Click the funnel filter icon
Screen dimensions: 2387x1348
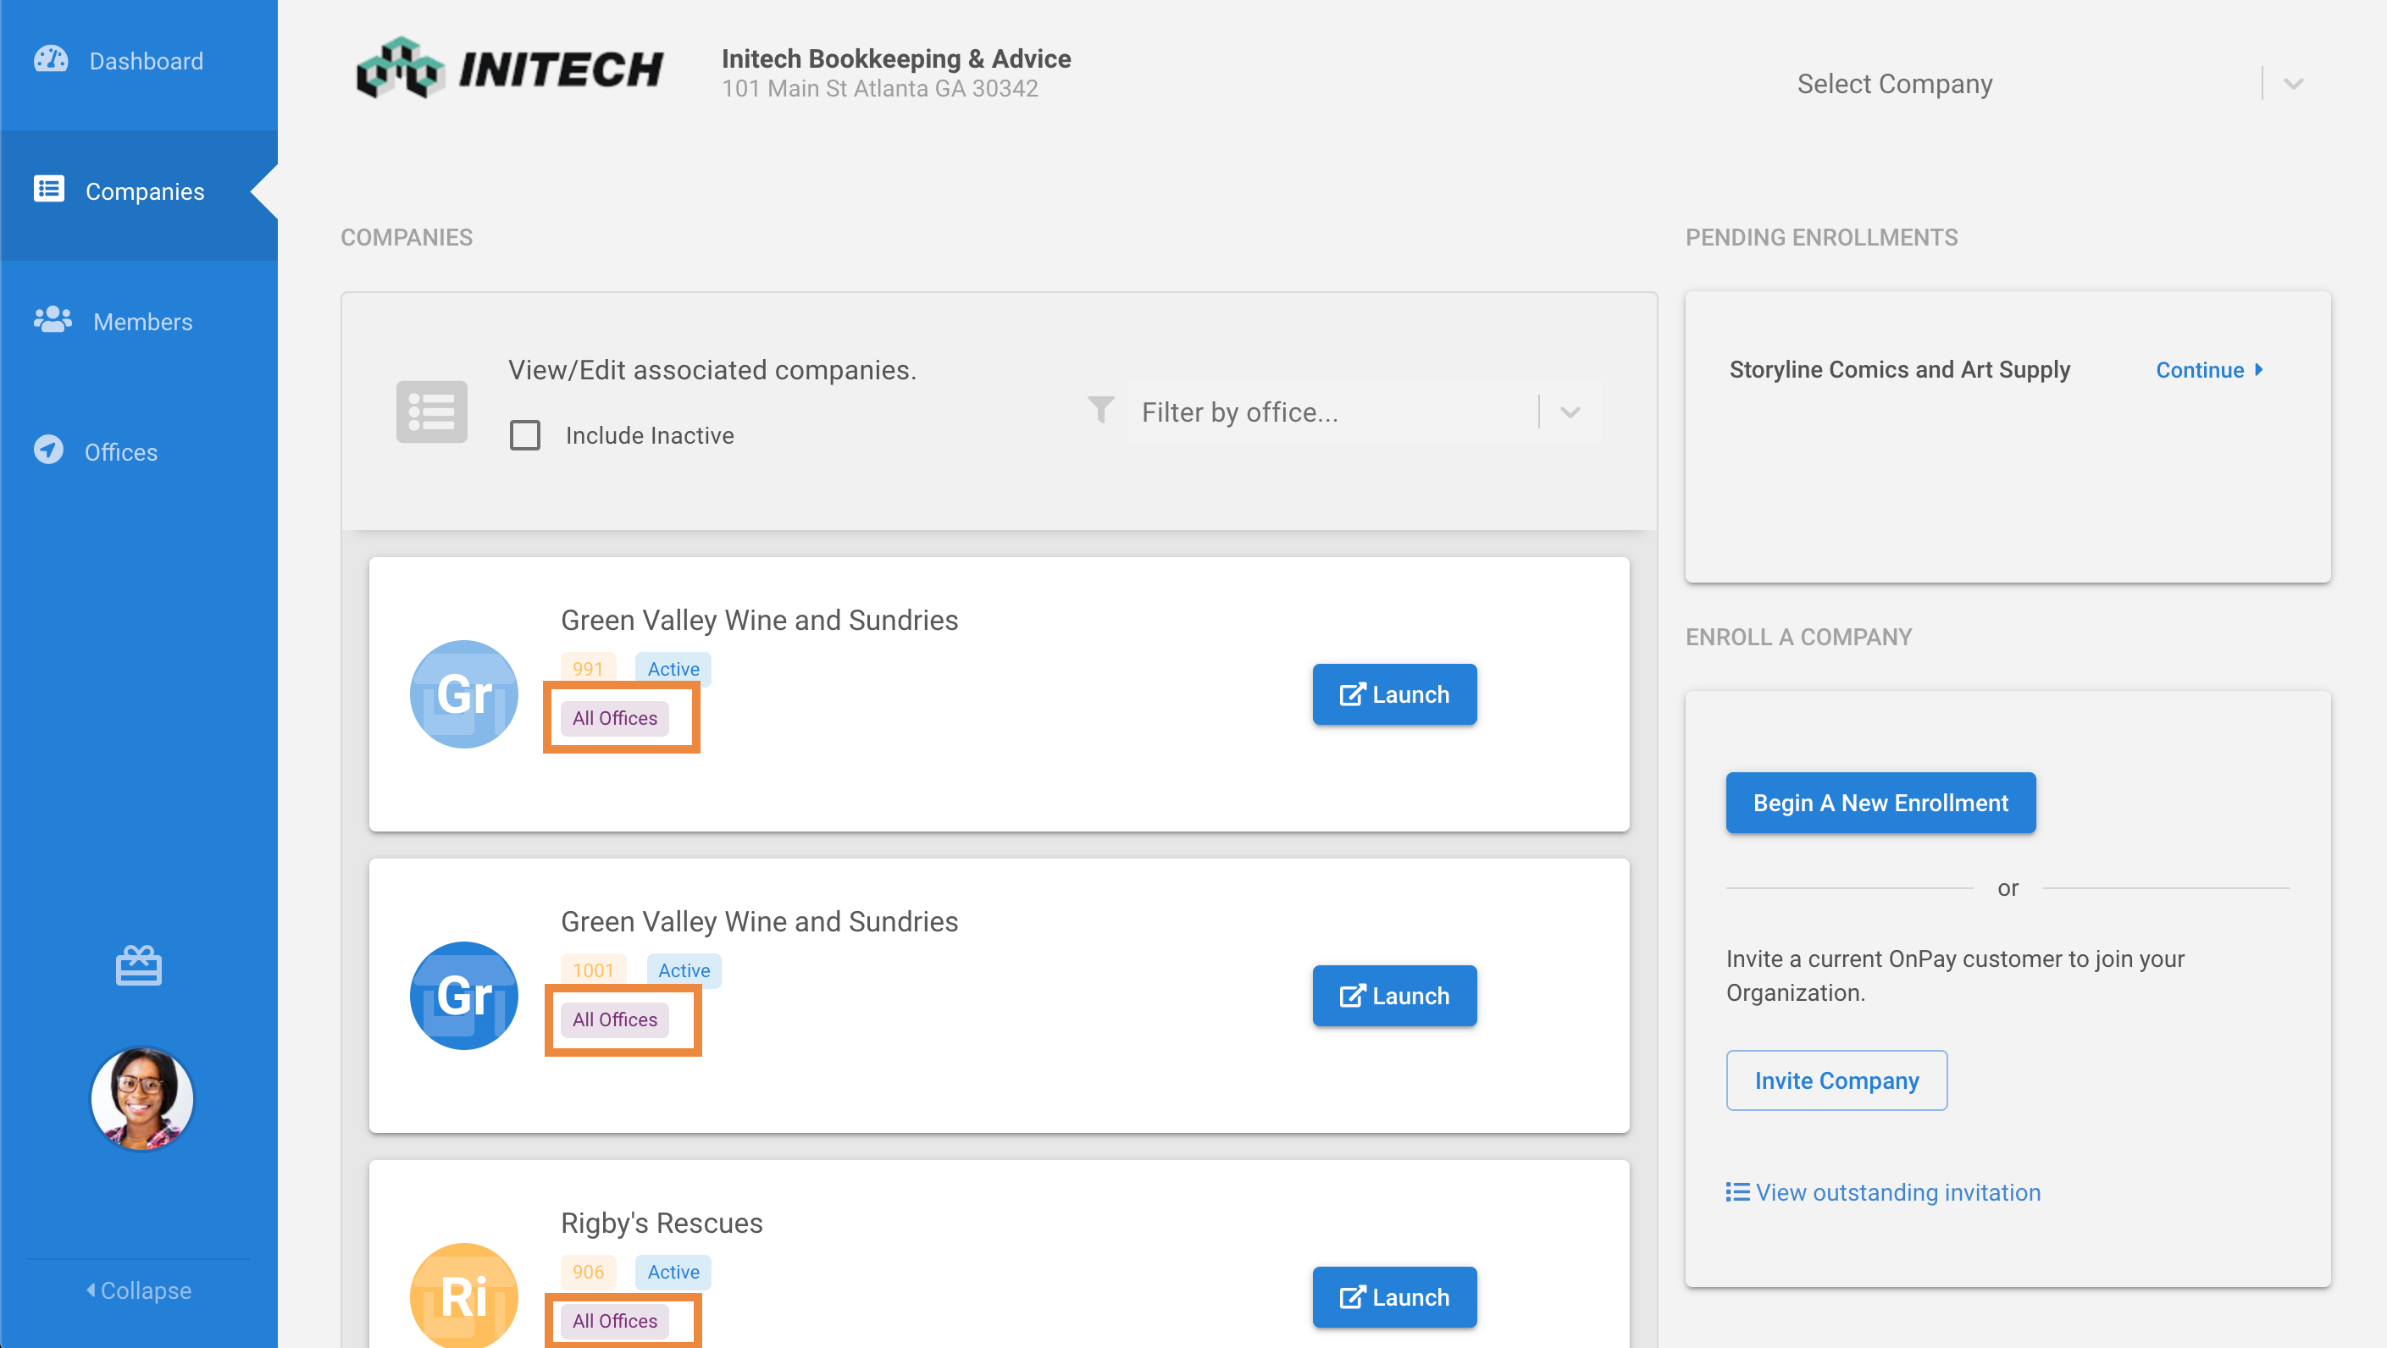coord(1101,410)
